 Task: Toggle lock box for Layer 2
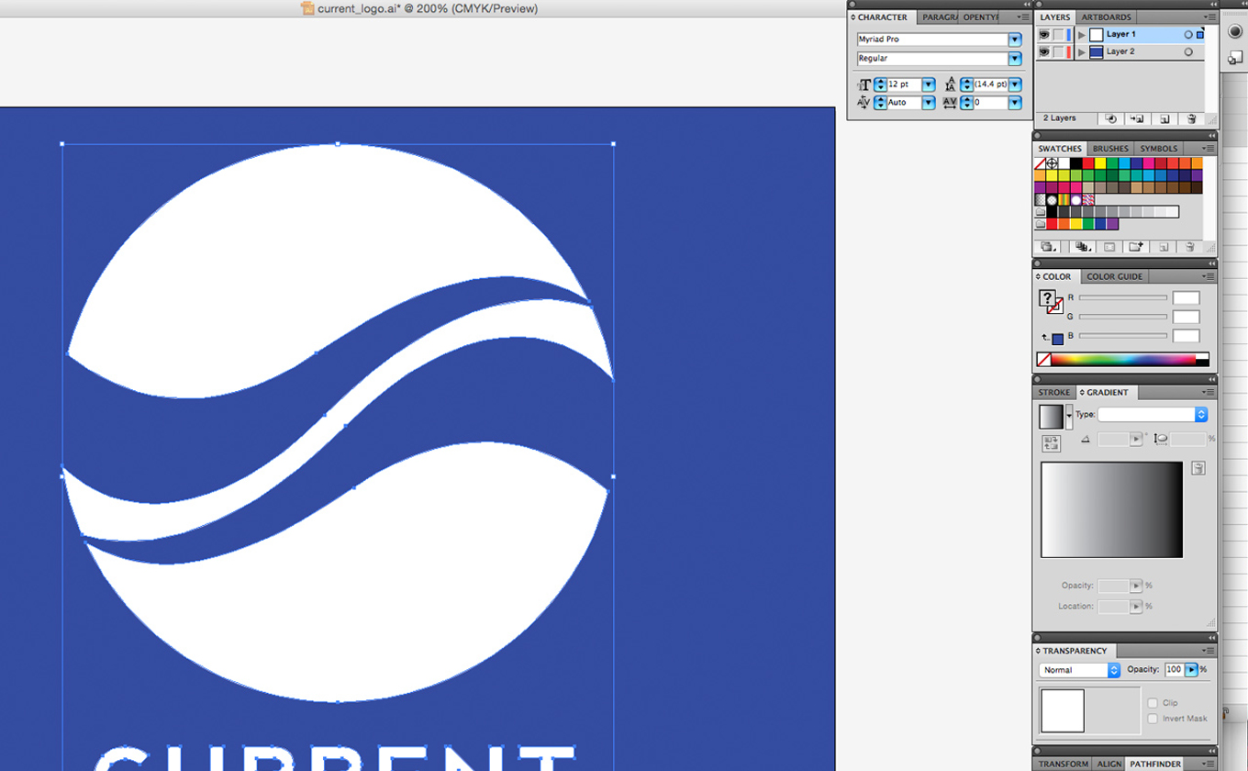[x=1059, y=52]
